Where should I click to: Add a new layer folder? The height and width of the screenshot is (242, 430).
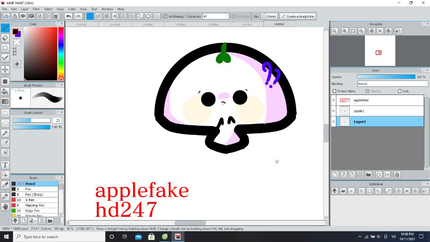click(x=369, y=174)
